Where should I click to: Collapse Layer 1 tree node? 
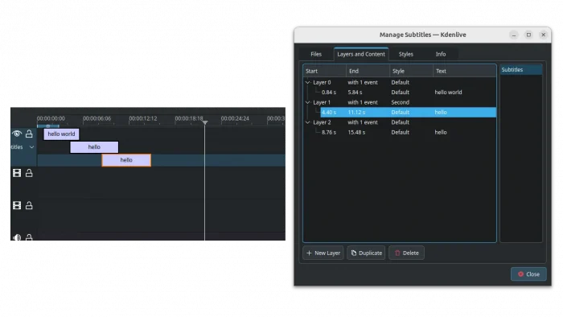pos(308,102)
